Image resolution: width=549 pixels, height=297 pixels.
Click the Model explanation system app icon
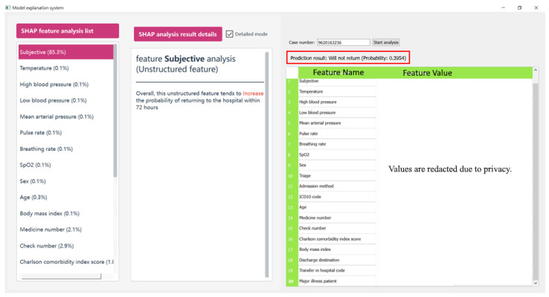click(7, 7)
